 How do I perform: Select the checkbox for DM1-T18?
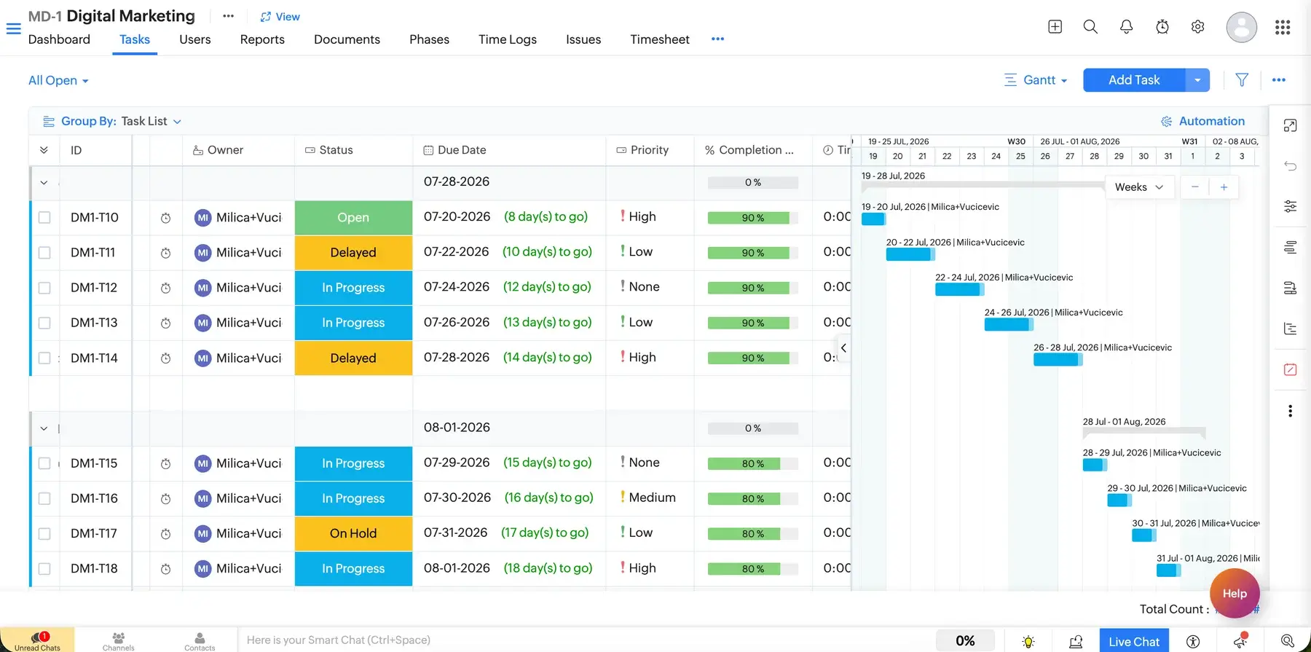pos(44,569)
